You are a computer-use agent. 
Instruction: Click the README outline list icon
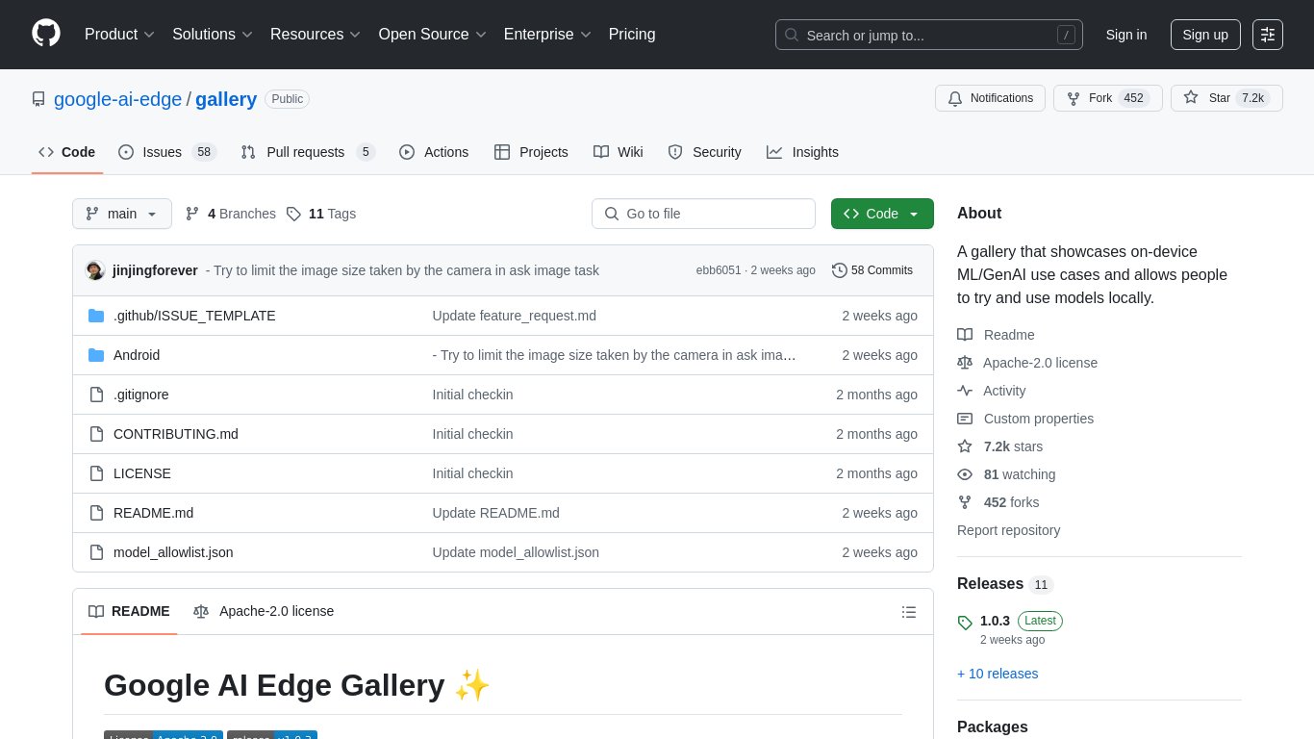[x=908, y=612]
